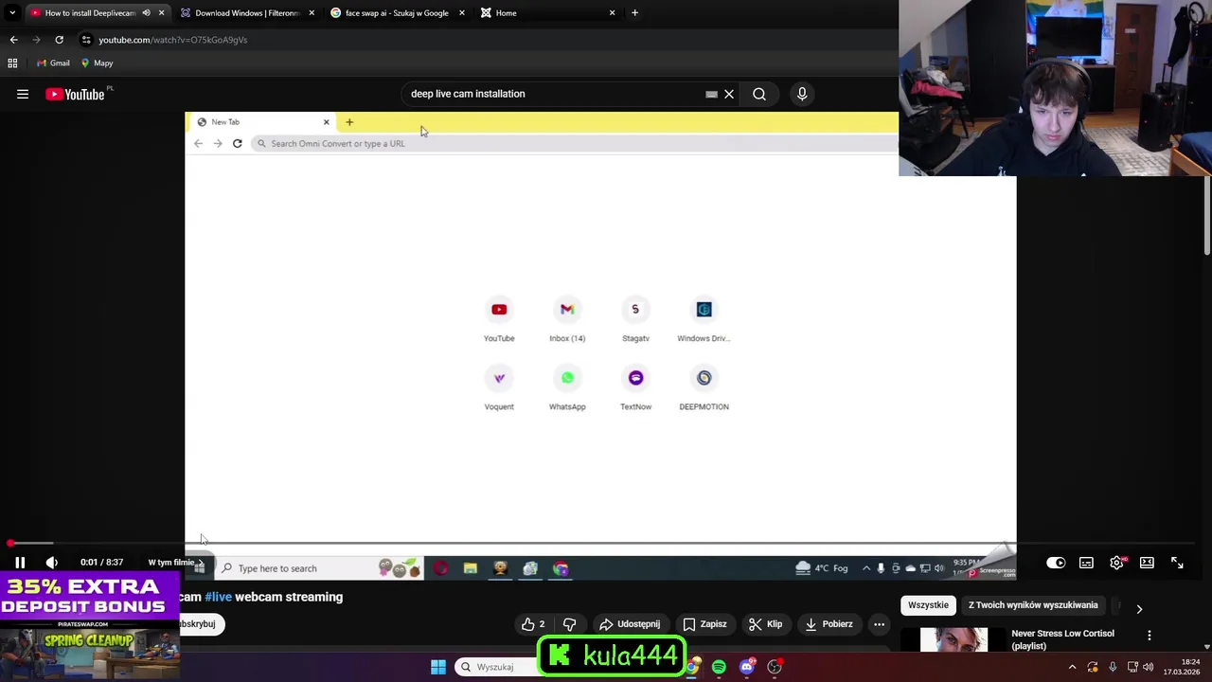Enter fullscreen video mode
The width and height of the screenshot is (1212, 682).
[x=1177, y=563]
